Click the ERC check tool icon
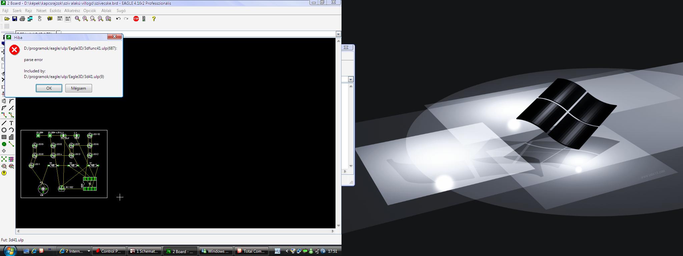 pos(4,166)
